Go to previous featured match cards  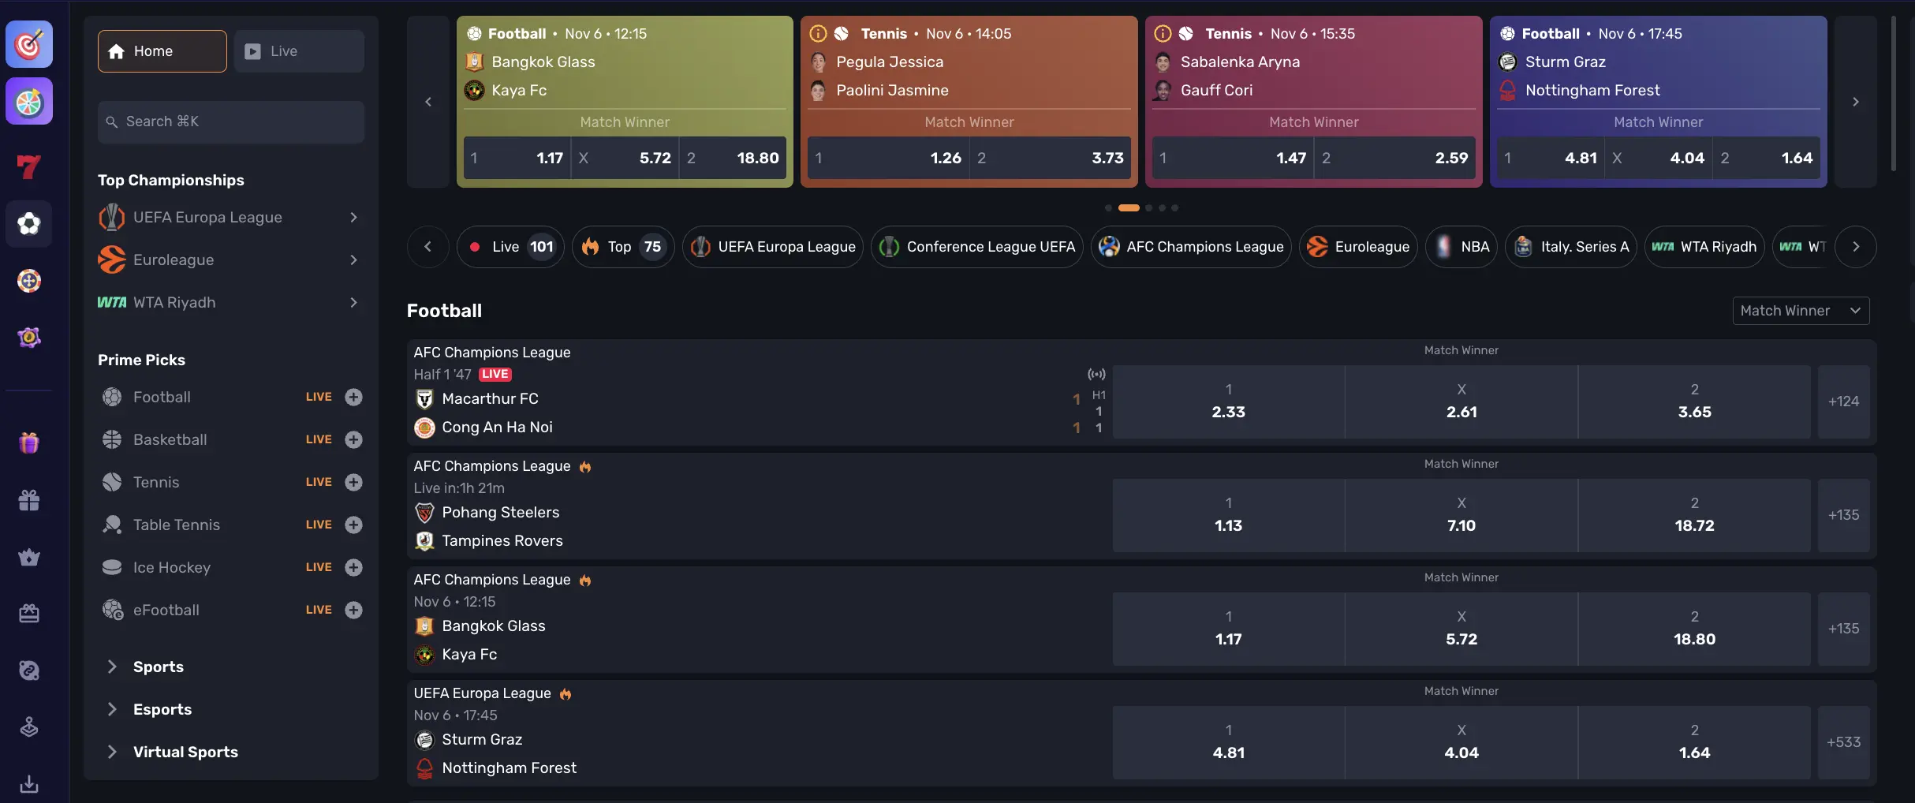pyautogui.click(x=428, y=102)
